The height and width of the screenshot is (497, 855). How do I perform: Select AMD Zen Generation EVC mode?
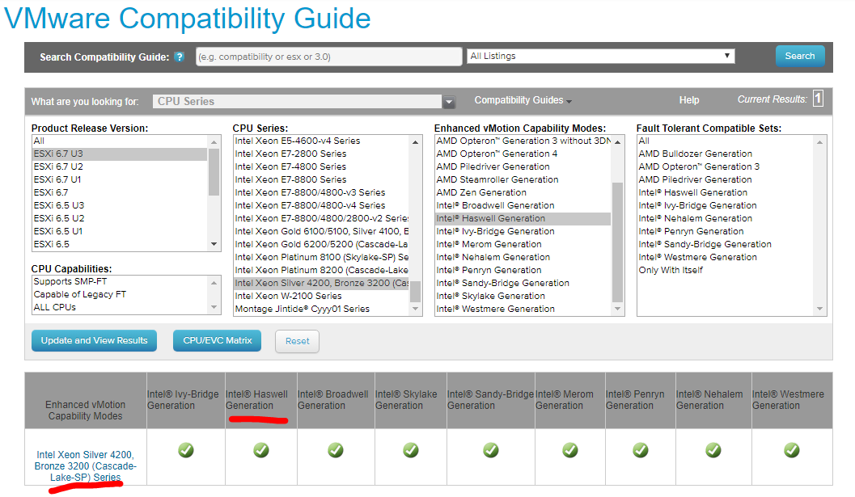[x=523, y=192]
